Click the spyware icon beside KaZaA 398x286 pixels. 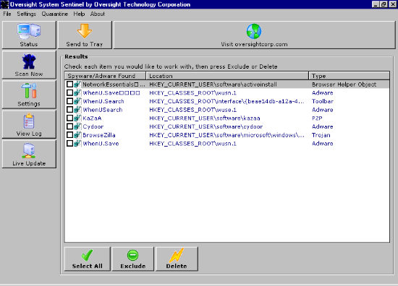point(77,118)
